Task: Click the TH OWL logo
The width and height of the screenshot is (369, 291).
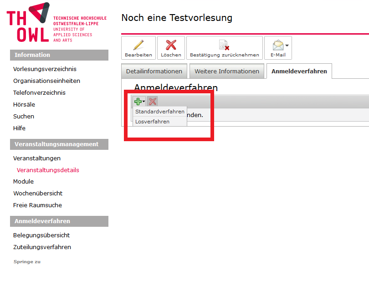Action: (x=28, y=23)
